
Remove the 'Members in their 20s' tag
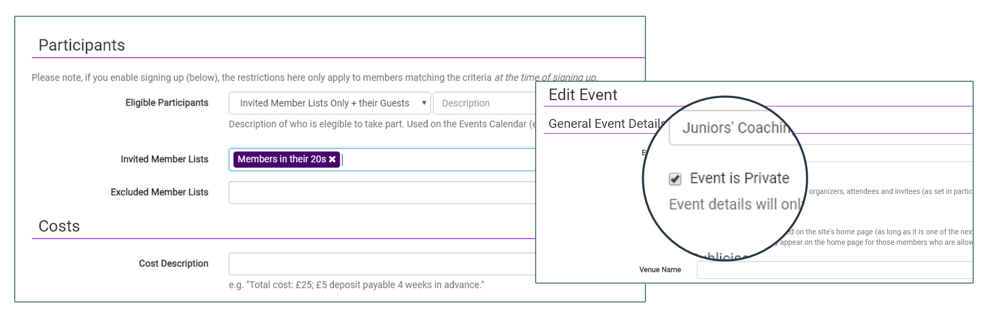point(332,159)
